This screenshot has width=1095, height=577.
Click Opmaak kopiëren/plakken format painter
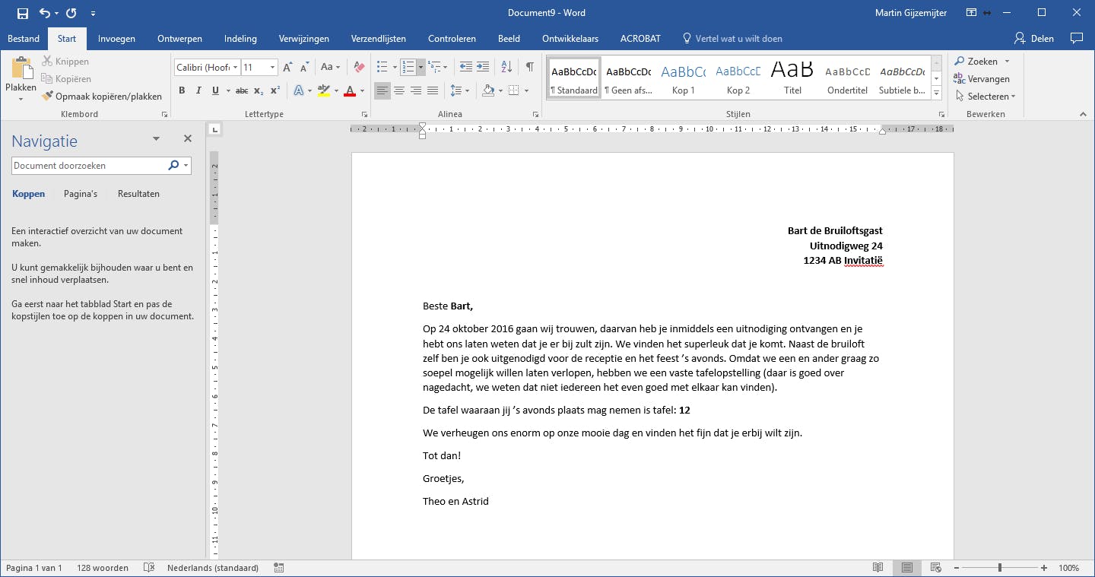point(102,97)
